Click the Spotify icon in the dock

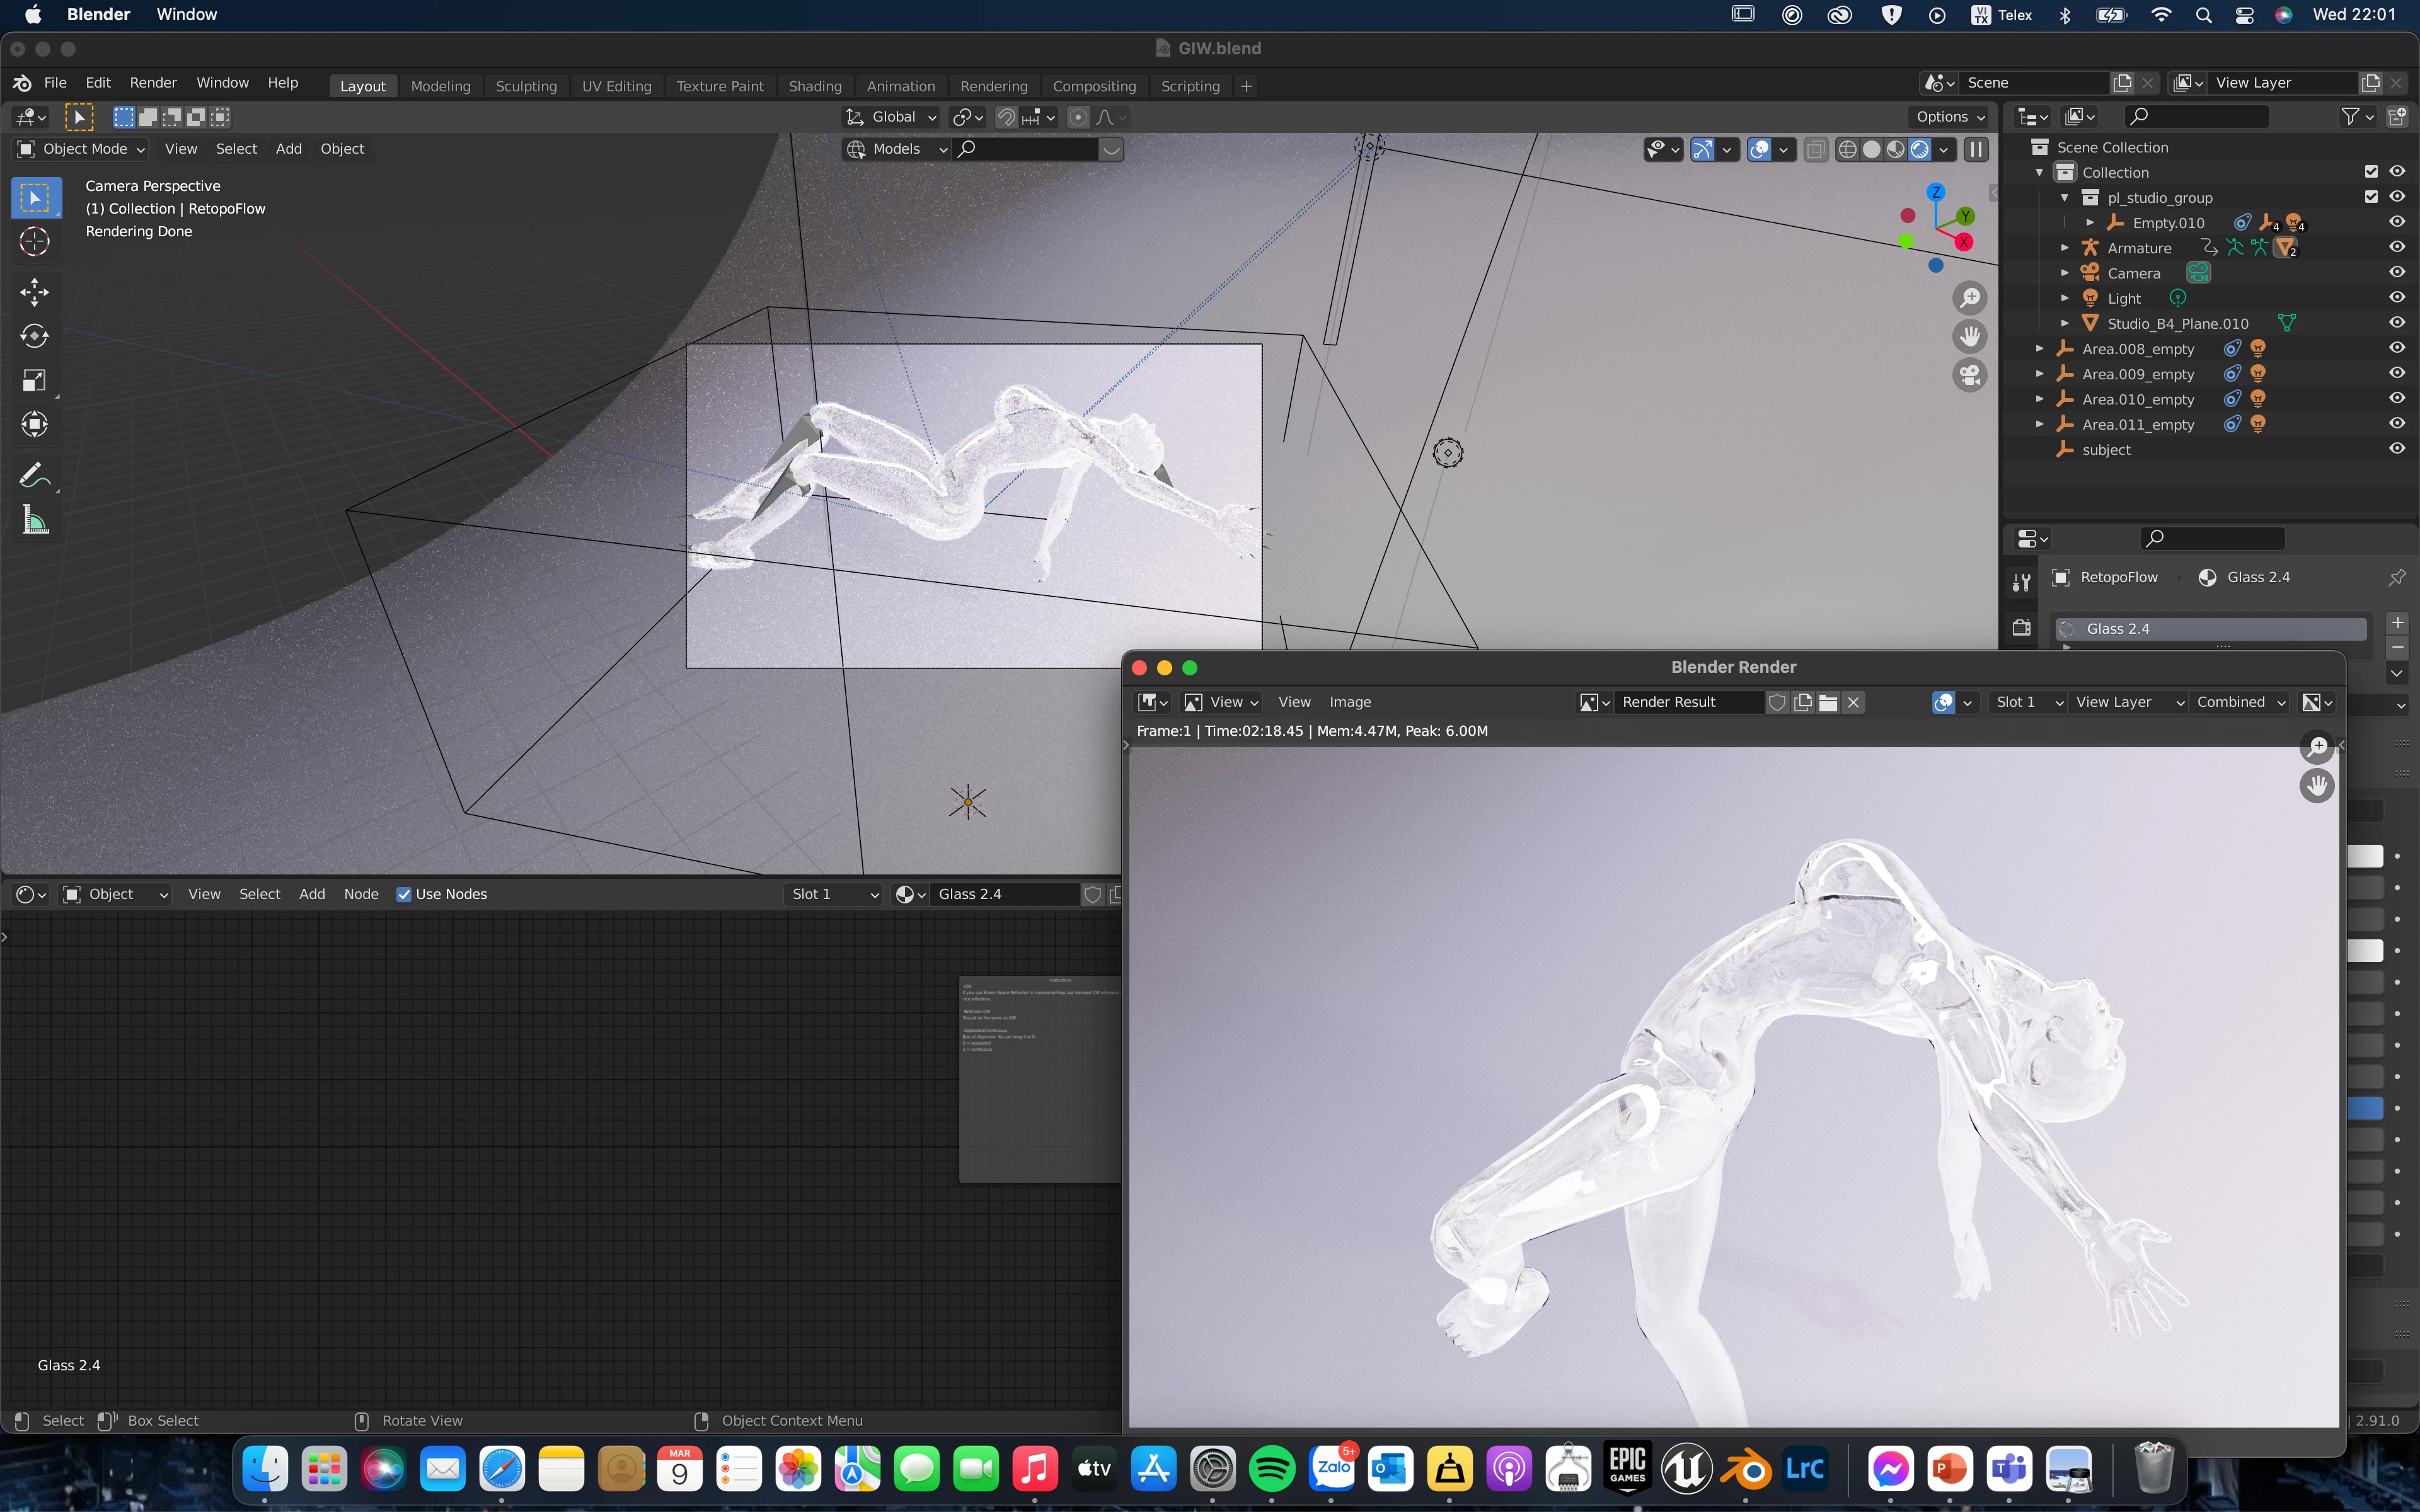pos(1271,1468)
